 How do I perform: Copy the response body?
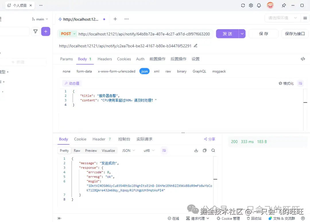[x=205, y=151]
